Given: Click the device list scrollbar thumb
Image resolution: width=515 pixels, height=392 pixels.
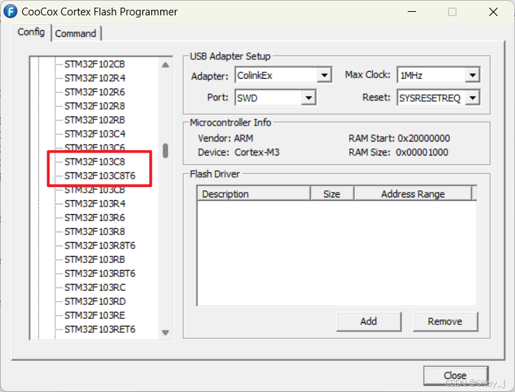Looking at the screenshot, I should 166,151.
